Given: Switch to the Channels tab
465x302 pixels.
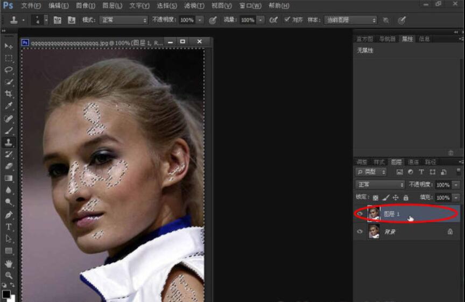Looking at the screenshot, I should point(413,162).
